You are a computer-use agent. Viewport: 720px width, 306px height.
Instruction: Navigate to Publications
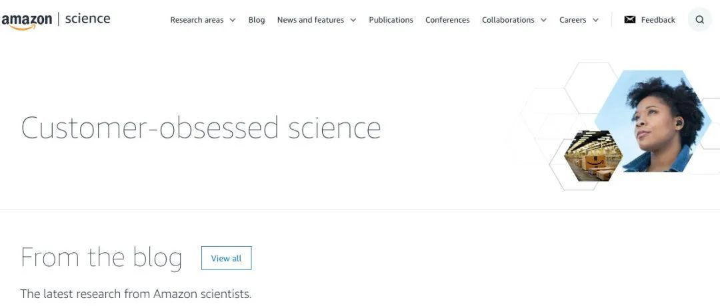(391, 20)
